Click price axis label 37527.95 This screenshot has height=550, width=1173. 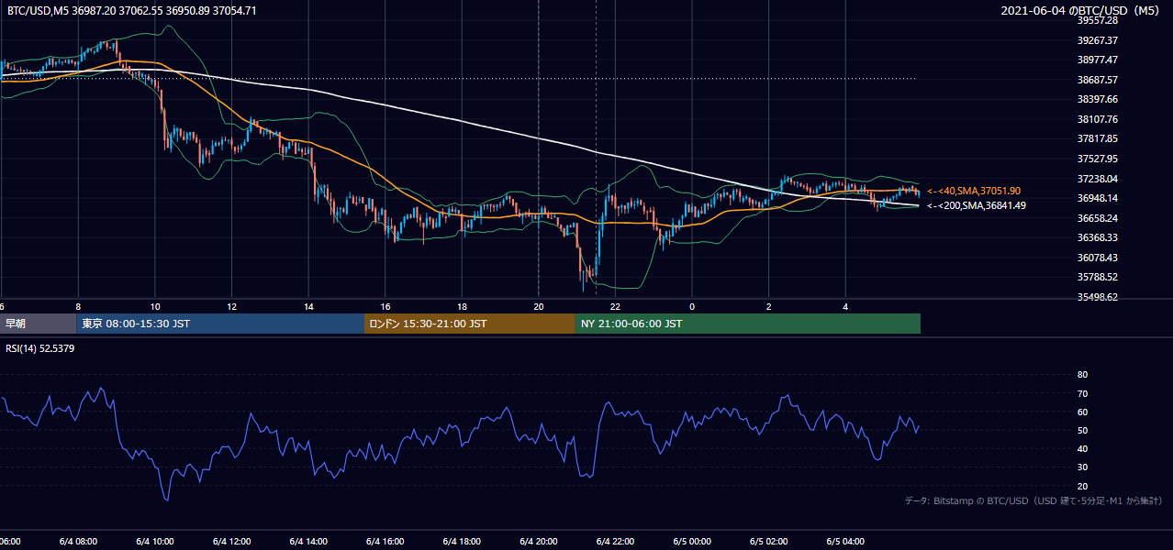[1099, 159]
